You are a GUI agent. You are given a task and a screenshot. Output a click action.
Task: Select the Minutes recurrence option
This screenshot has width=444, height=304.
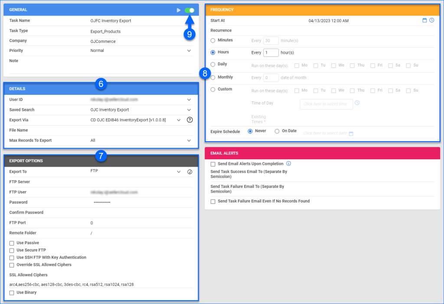point(212,40)
